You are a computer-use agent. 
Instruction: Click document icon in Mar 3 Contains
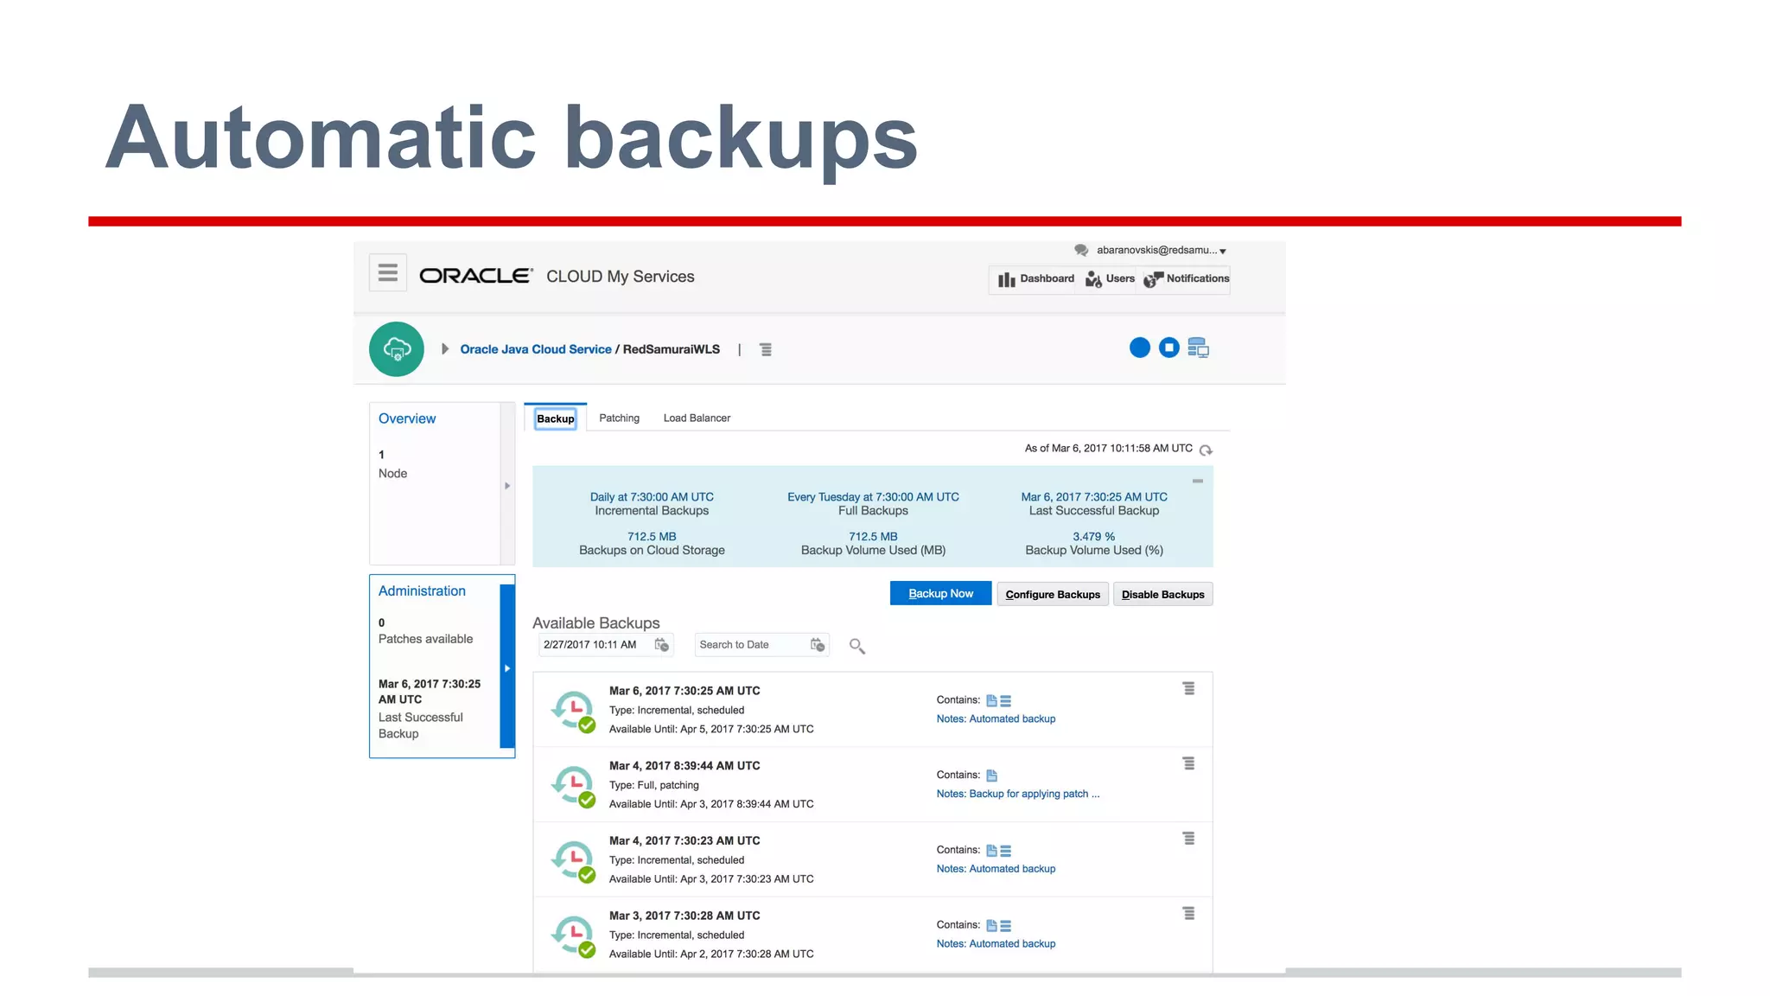[x=991, y=926]
